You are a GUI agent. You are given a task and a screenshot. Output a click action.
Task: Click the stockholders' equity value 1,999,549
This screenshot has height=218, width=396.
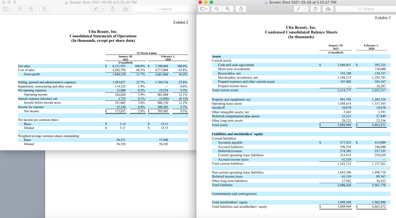pyautogui.click(x=344, y=202)
